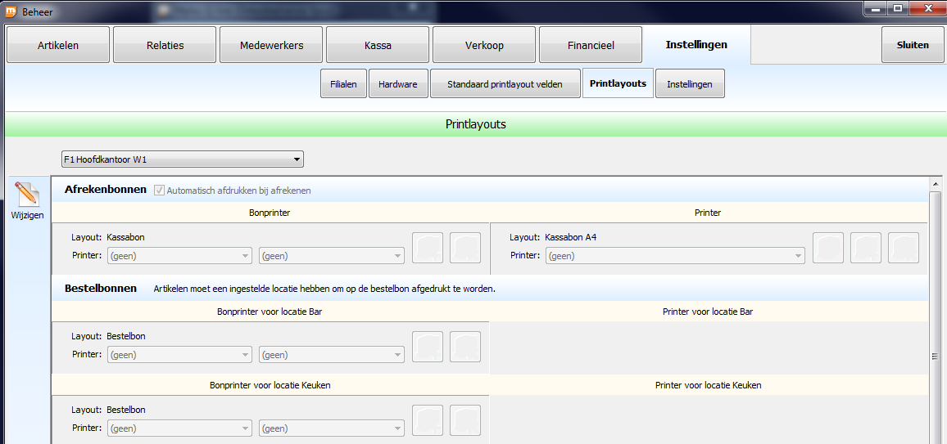Switch to the Artikelen tab
The height and width of the screenshot is (444, 947).
[x=58, y=45]
